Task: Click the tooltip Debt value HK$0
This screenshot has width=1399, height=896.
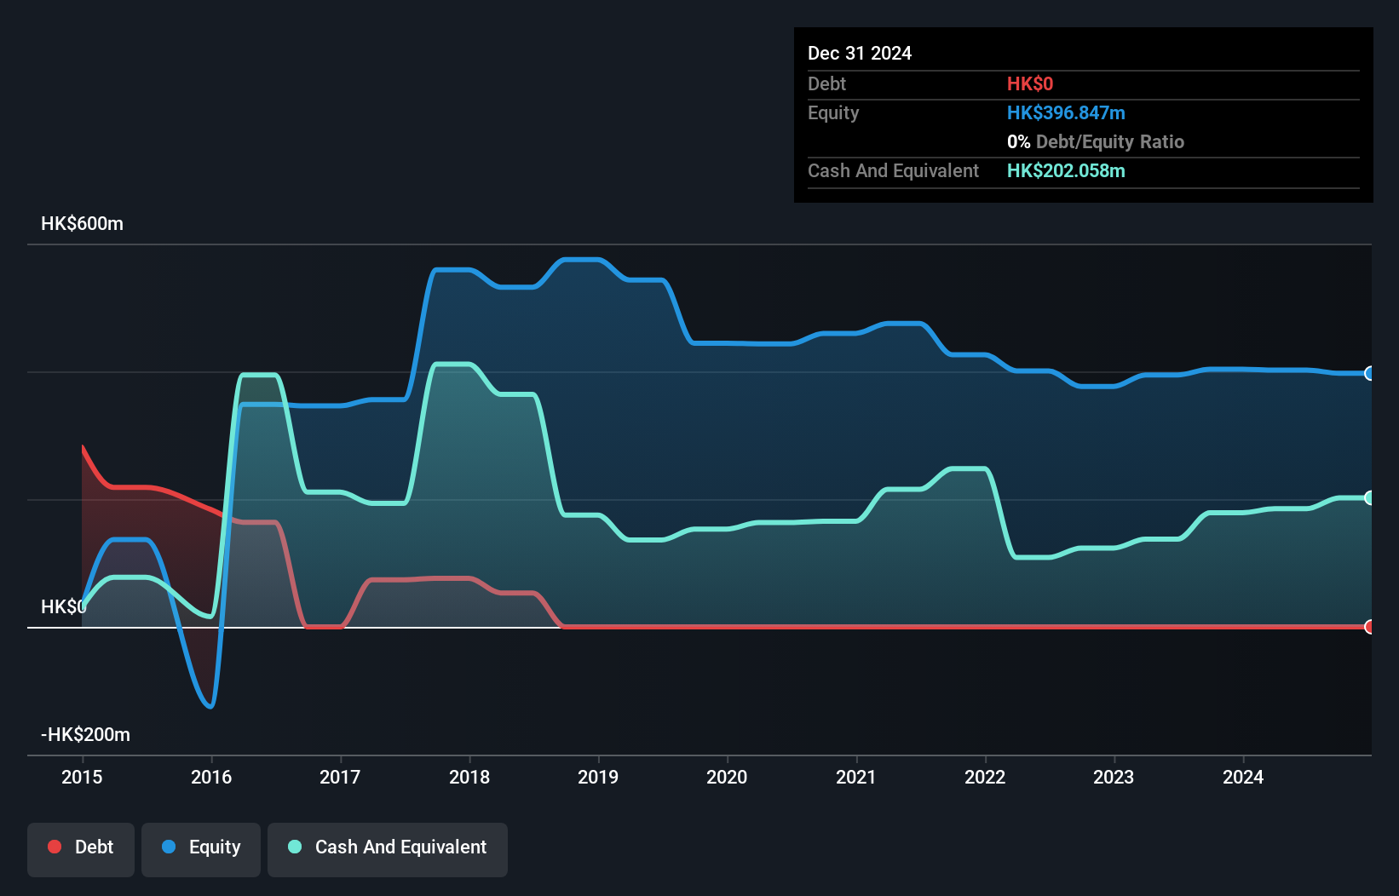Action: click(1030, 83)
